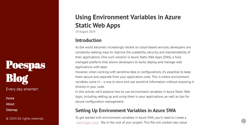
Task: Click the tagline Every day smarter!
Action: [22, 89]
